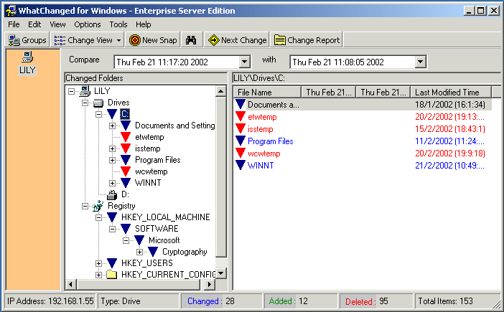Viewport: 504px width, 312px height.
Task: Click blue marker beside list item WINNT
Action: (240, 165)
